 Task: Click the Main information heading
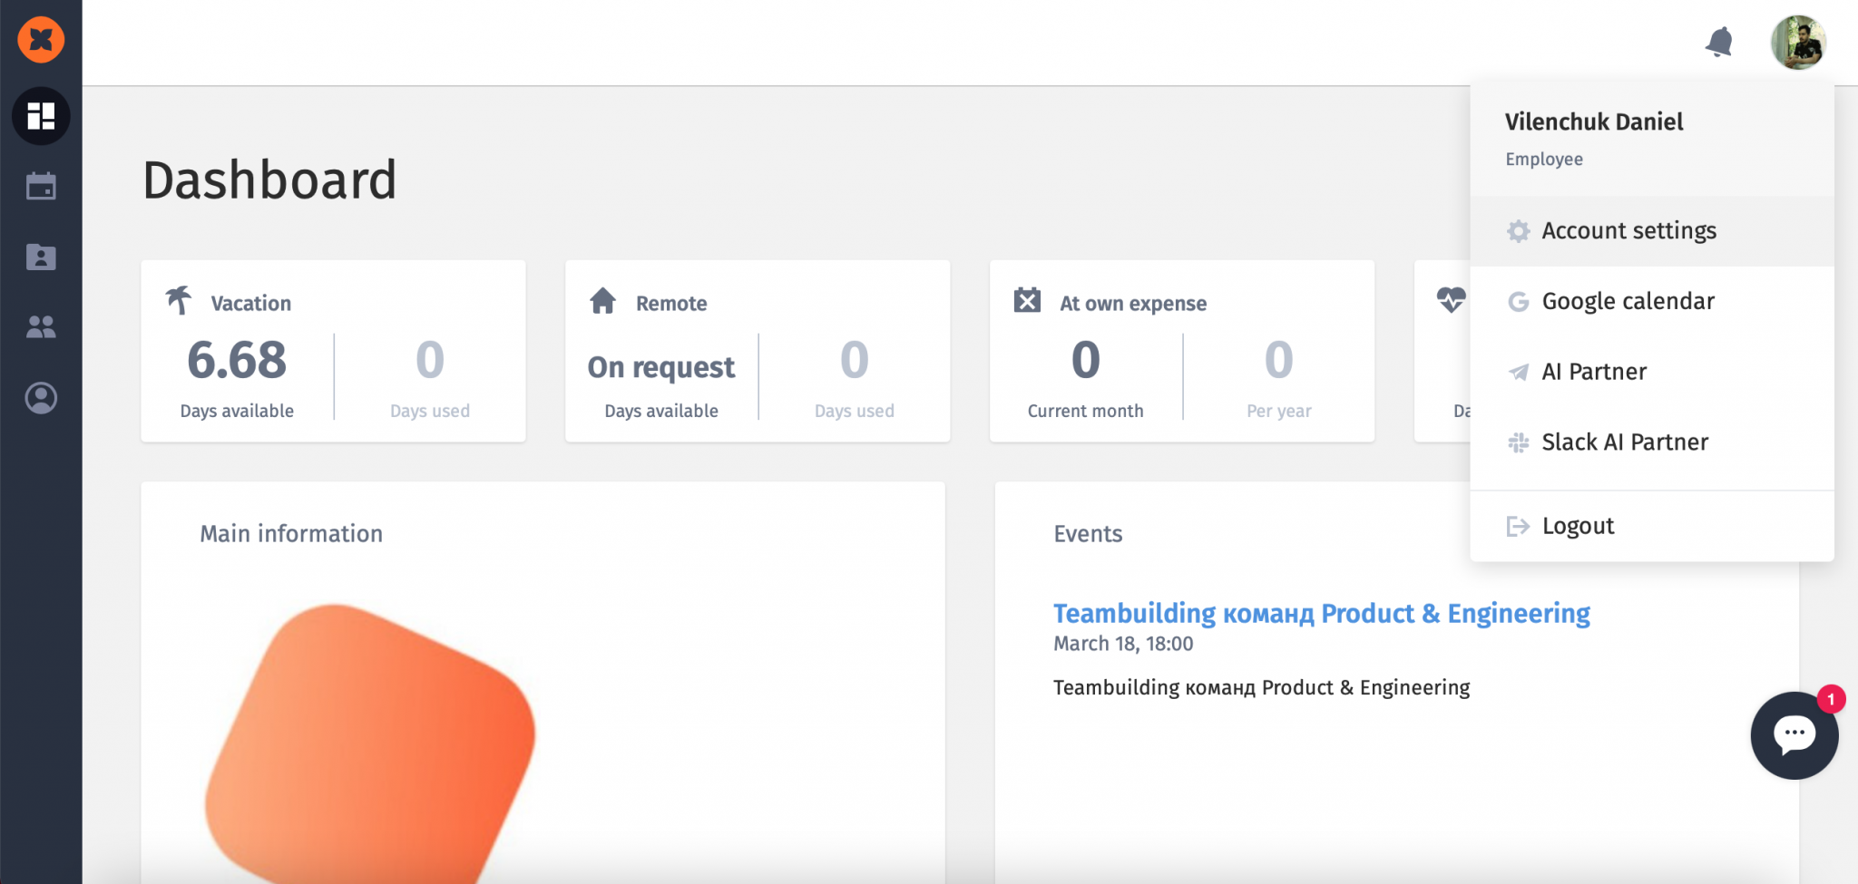(x=291, y=534)
